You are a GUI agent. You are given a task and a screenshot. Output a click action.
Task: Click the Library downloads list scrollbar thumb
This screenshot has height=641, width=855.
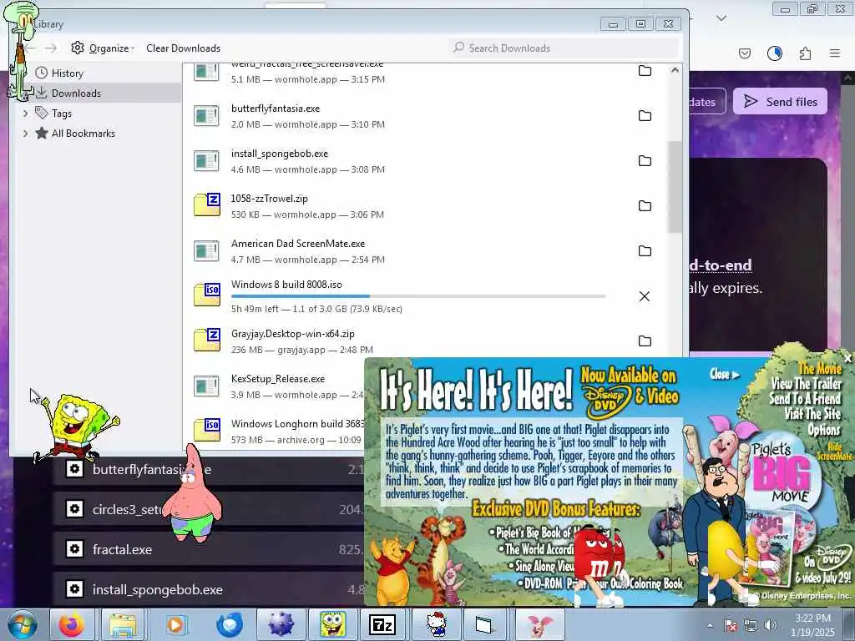coord(675,187)
